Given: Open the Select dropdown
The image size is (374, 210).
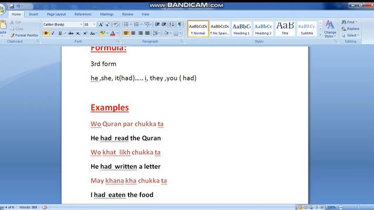Looking at the screenshot, I should click(351, 35).
